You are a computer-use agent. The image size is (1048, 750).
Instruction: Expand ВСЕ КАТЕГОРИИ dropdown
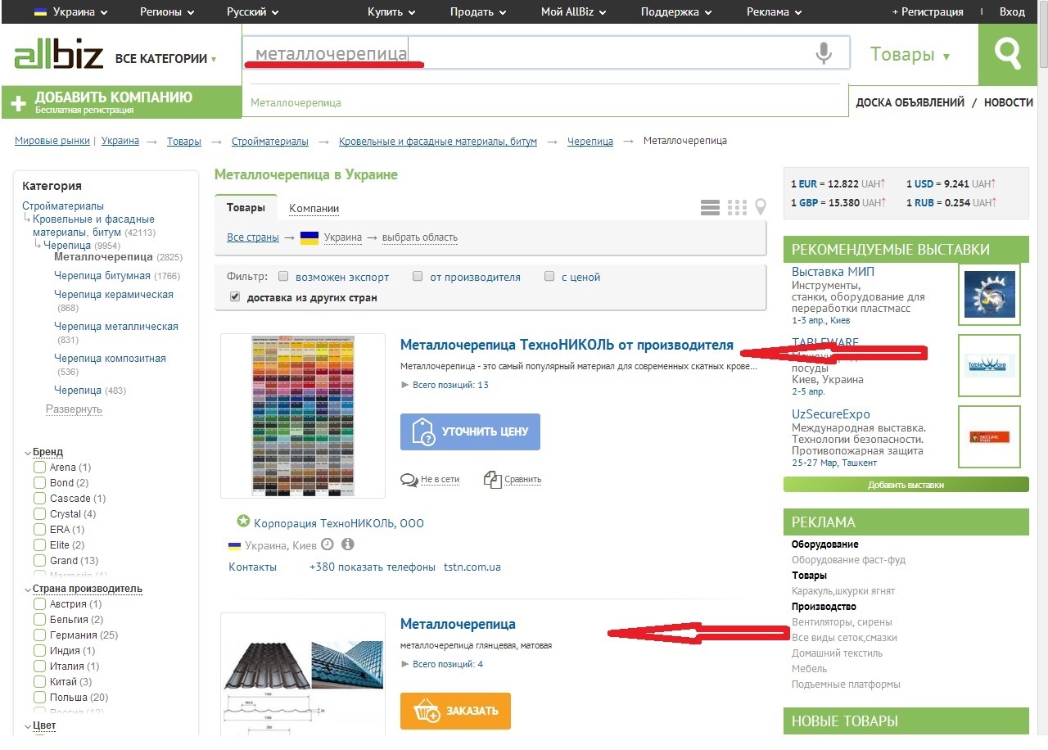[166, 59]
